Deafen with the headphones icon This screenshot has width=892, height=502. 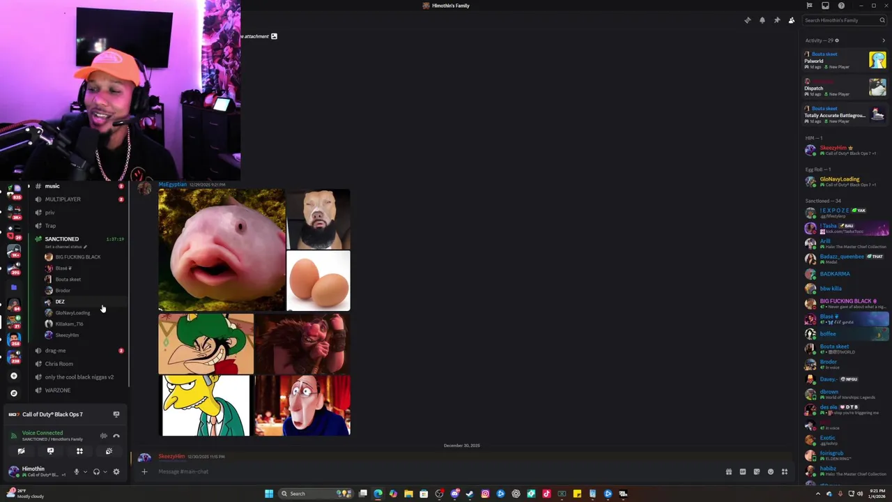96,472
